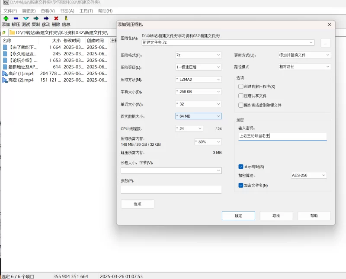Enable 操作完成后删除源文件 checkbox

click(241, 105)
